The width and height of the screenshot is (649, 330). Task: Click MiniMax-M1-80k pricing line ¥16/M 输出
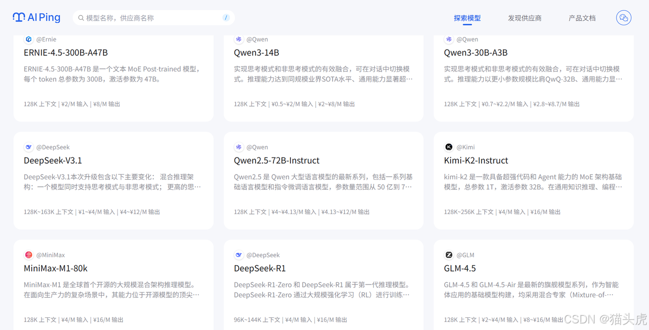click(107, 320)
